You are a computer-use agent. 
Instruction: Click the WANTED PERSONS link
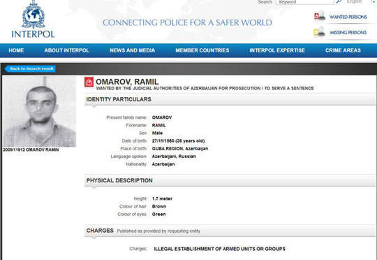(x=348, y=17)
